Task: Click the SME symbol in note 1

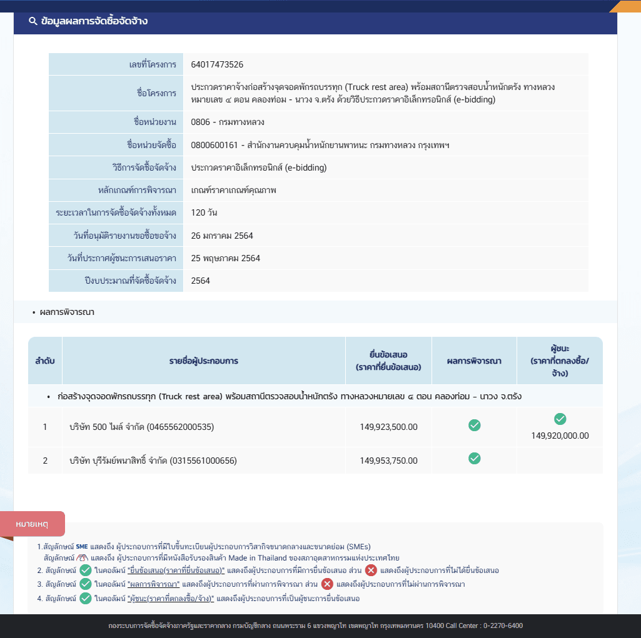Action: tap(82, 547)
